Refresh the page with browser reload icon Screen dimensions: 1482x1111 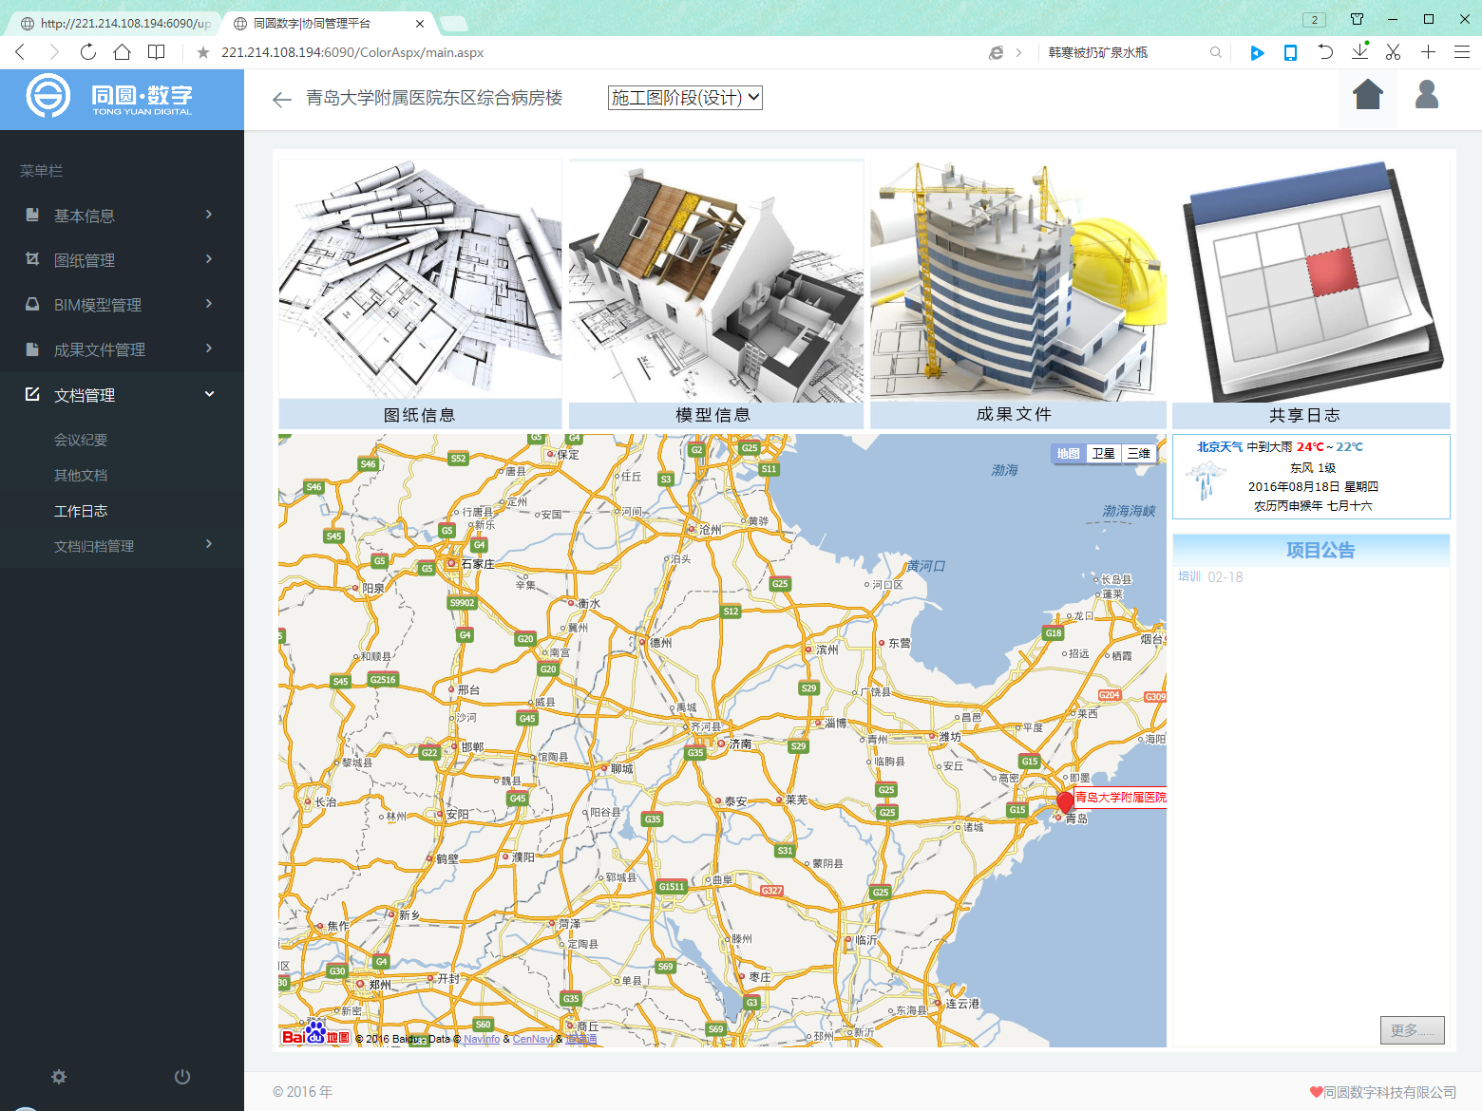[x=88, y=52]
